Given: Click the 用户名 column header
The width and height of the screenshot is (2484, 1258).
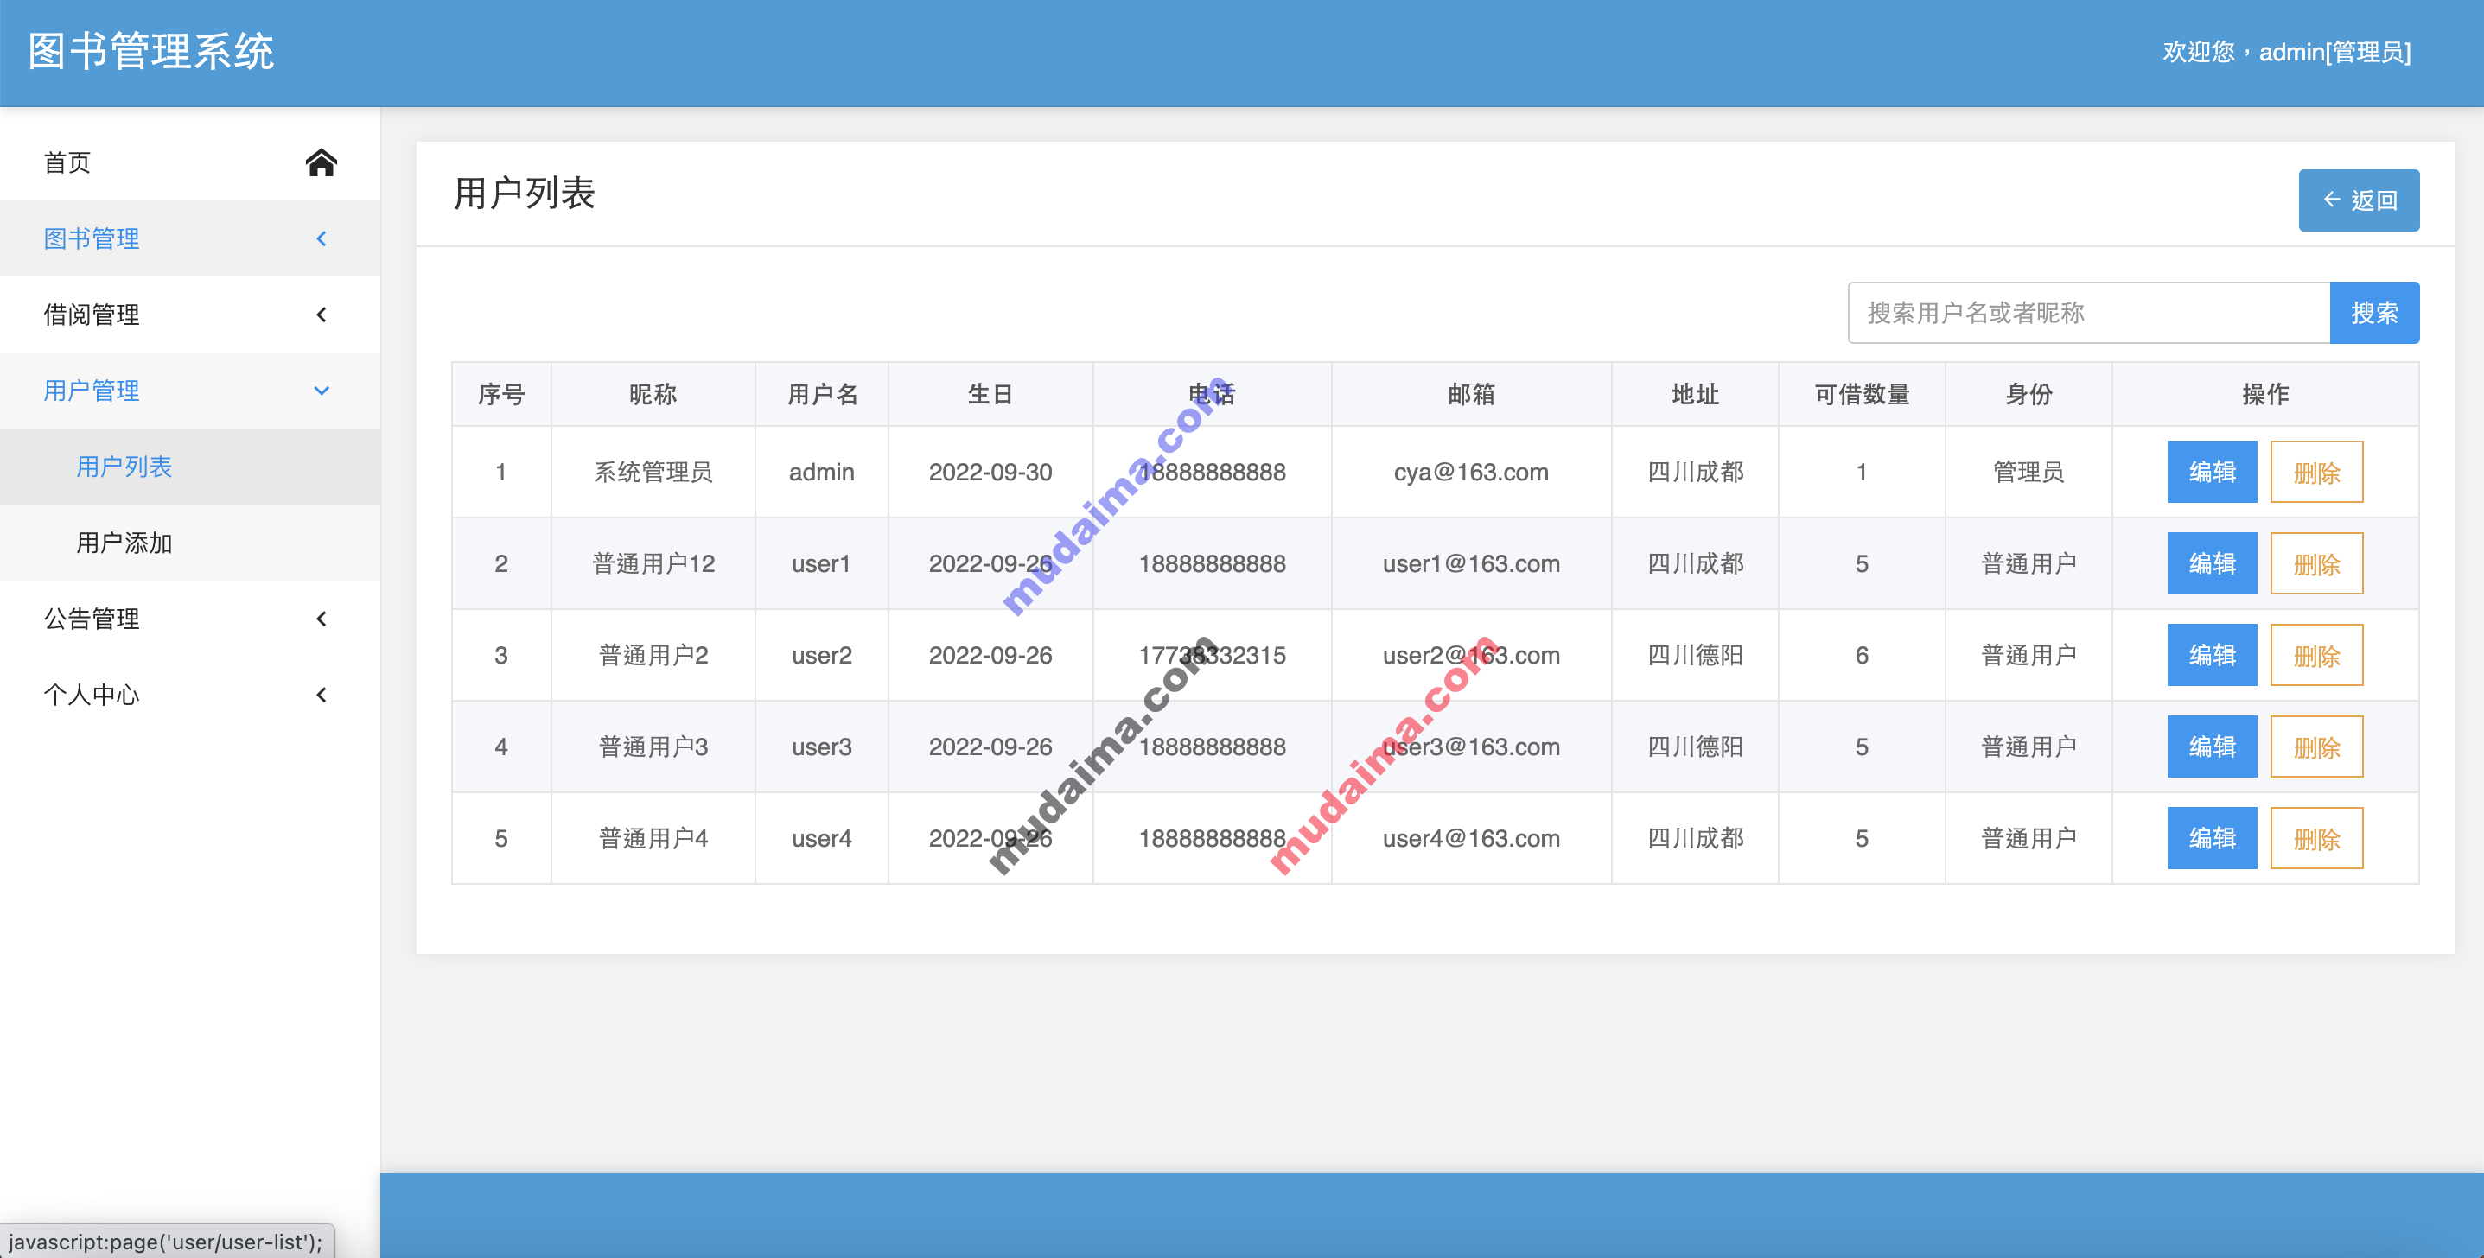Looking at the screenshot, I should click(x=822, y=394).
